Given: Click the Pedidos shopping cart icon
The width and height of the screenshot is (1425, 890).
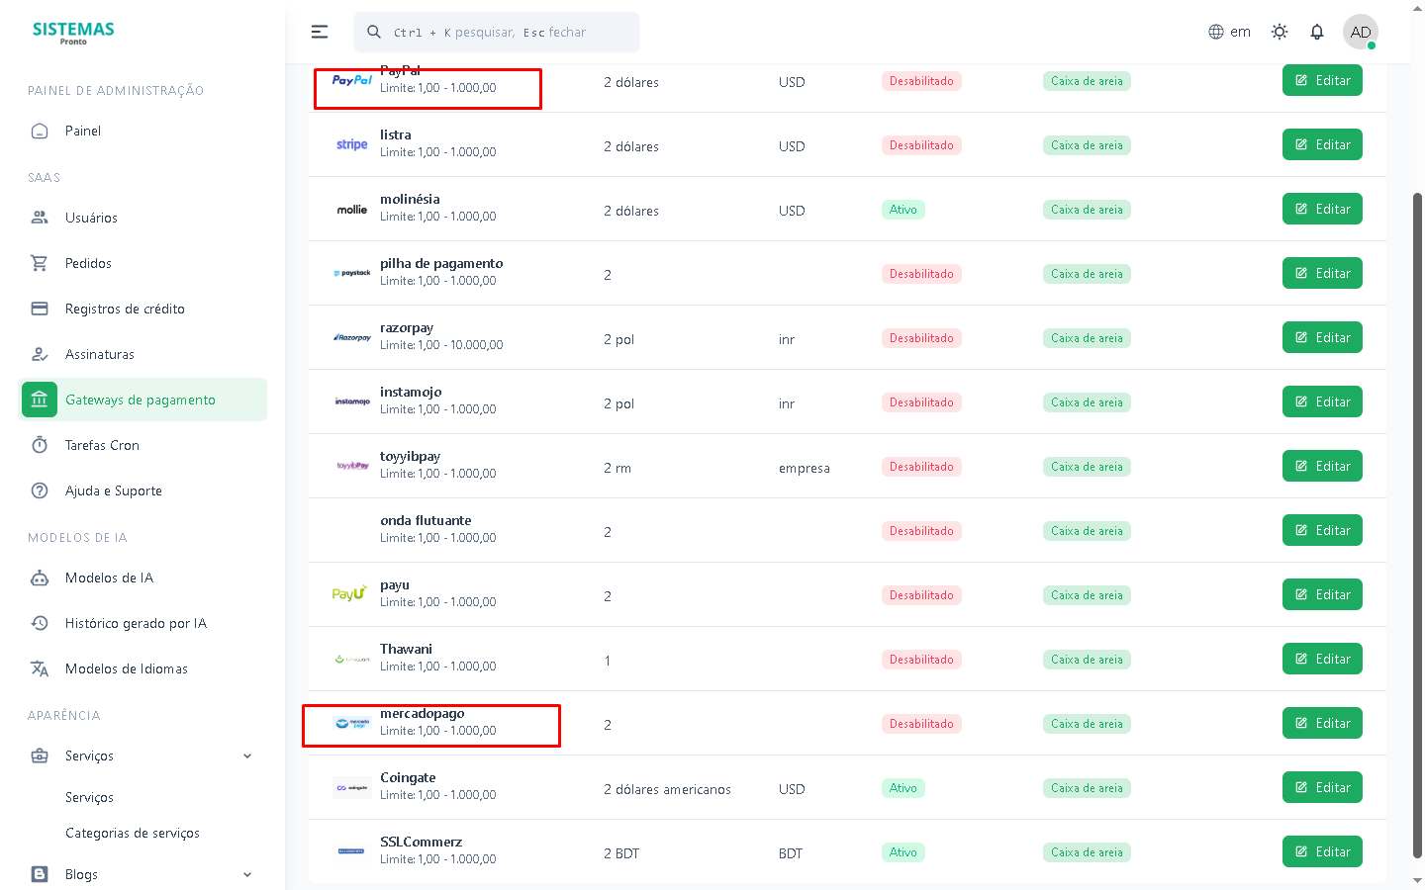Looking at the screenshot, I should [x=40, y=263].
